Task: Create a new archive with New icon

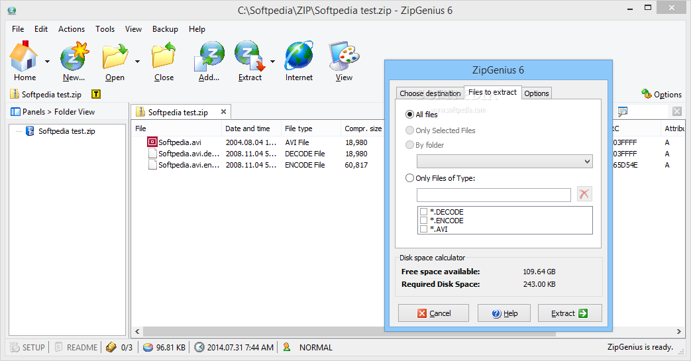Action: click(74, 56)
